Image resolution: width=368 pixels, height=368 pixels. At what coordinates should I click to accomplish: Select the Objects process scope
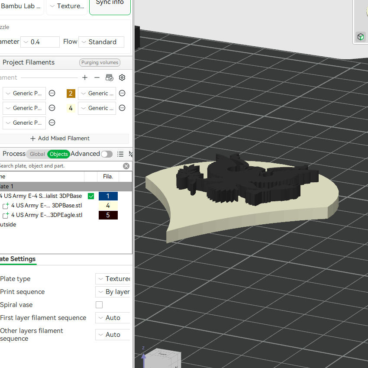click(x=59, y=154)
